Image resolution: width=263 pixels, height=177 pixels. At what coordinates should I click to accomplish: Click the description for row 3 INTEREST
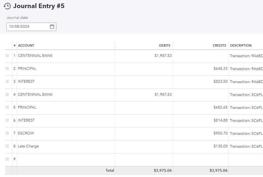pos(246,82)
